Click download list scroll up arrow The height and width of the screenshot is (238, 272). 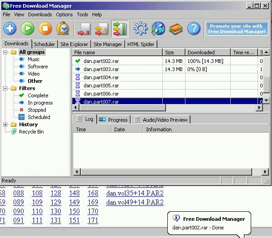267,52
